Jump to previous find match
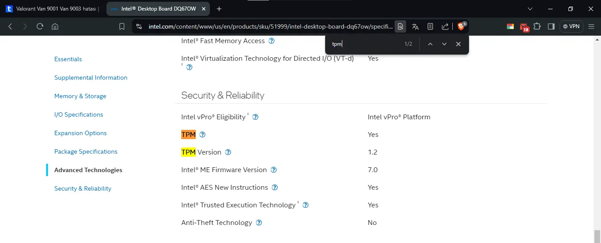Image resolution: width=601 pixels, height=243 pixels. (x=430, y=44)
